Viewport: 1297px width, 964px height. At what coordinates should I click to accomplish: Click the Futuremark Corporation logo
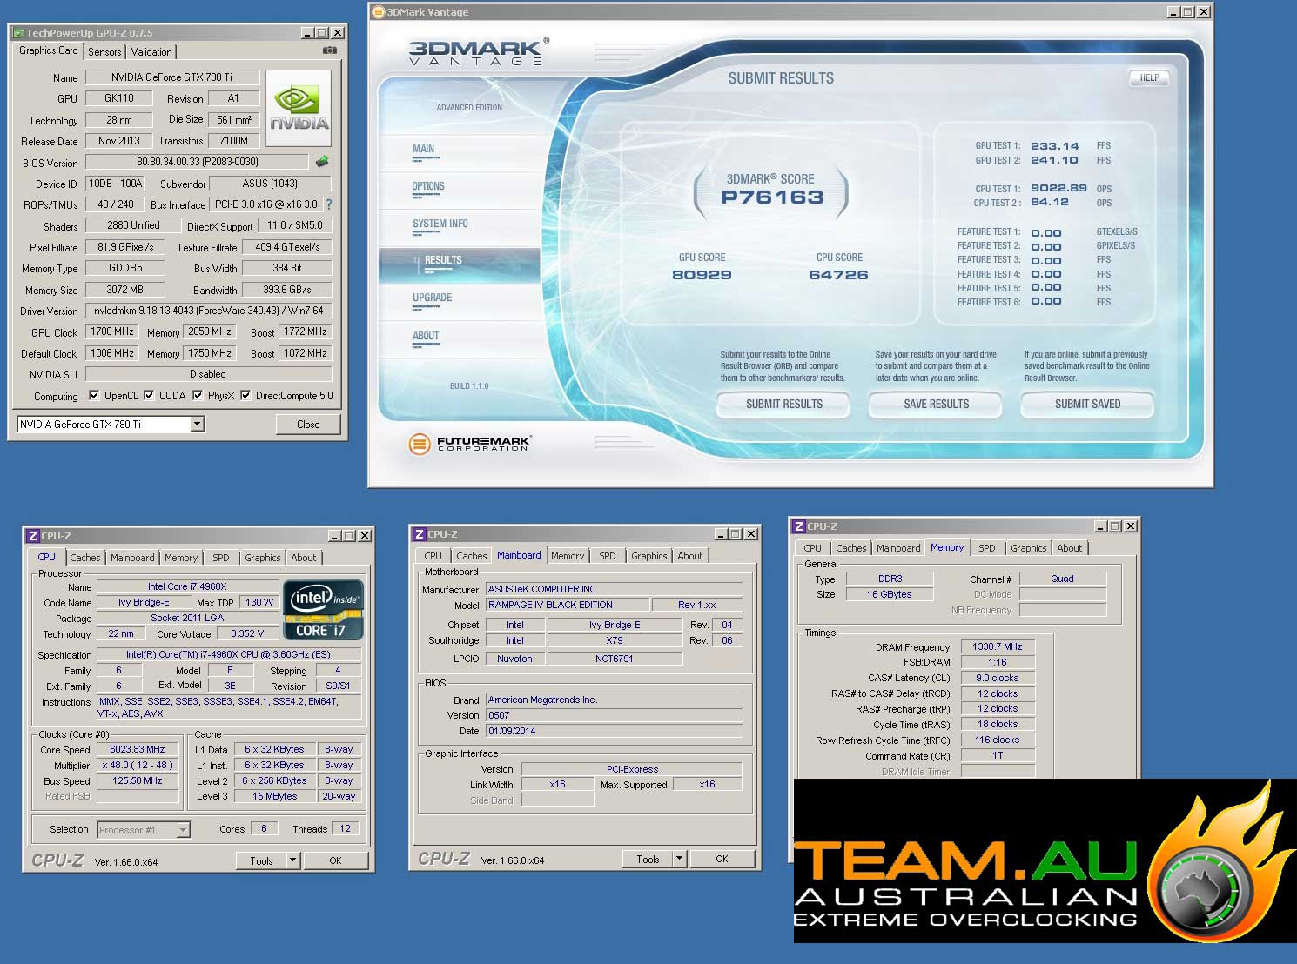(469, 444)
